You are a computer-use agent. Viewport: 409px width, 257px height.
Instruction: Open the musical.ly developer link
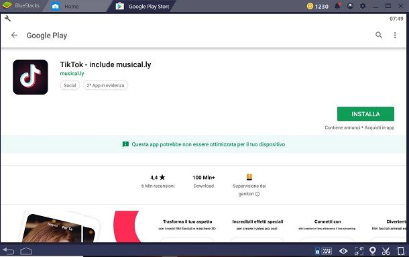[72, 73]
